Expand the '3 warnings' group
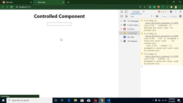 [121, 33]
